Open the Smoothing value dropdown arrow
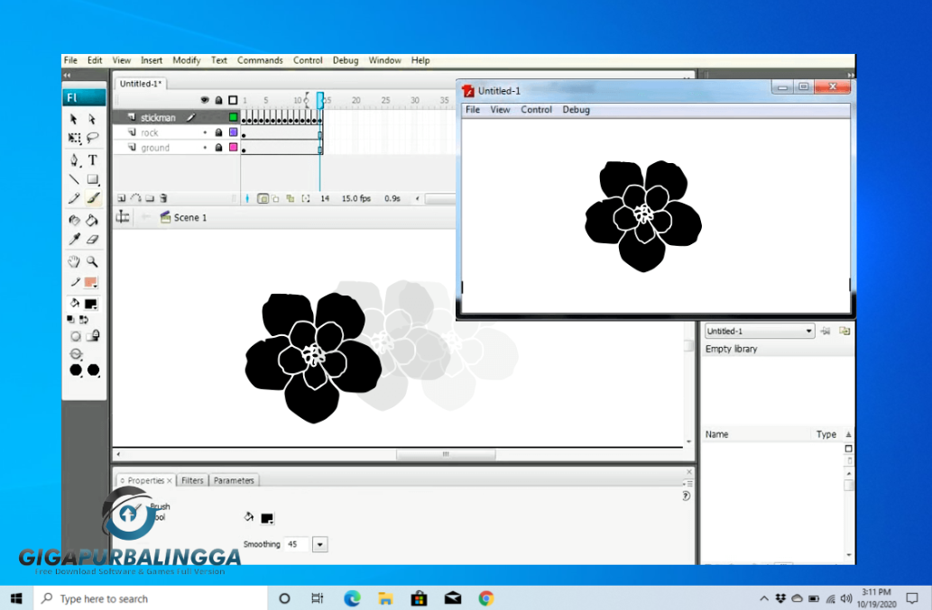This screenshot has width=932, height=610. pos(319,544)
